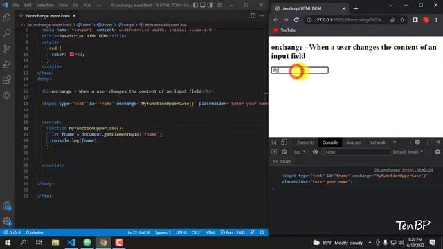Bookmark this tab with the star
Image resolution: width=443 pixels, height=249 pixels.
click(x=402, y=20)
